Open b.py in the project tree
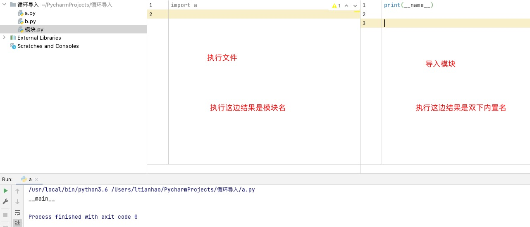The width and height of the screenshot is (530, 227). pyautogui.click(x=30, y=21)
